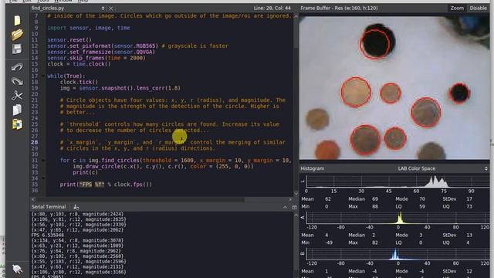This screenshot has width=494, height=278.
Task: Paste the clipboard using the sidebar icon
Action: [17, 124]
